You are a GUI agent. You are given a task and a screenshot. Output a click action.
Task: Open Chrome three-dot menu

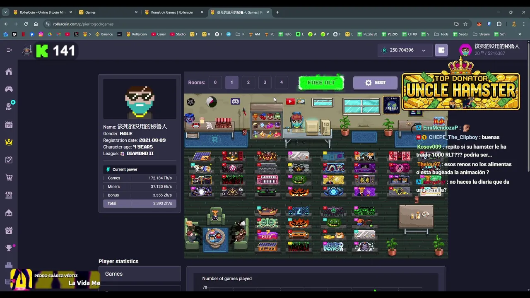(524, 24)
